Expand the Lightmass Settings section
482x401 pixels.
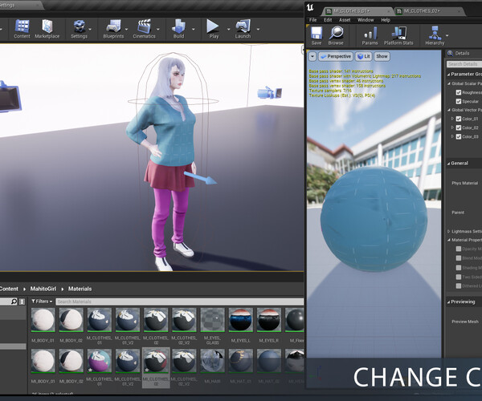point(449,231)
